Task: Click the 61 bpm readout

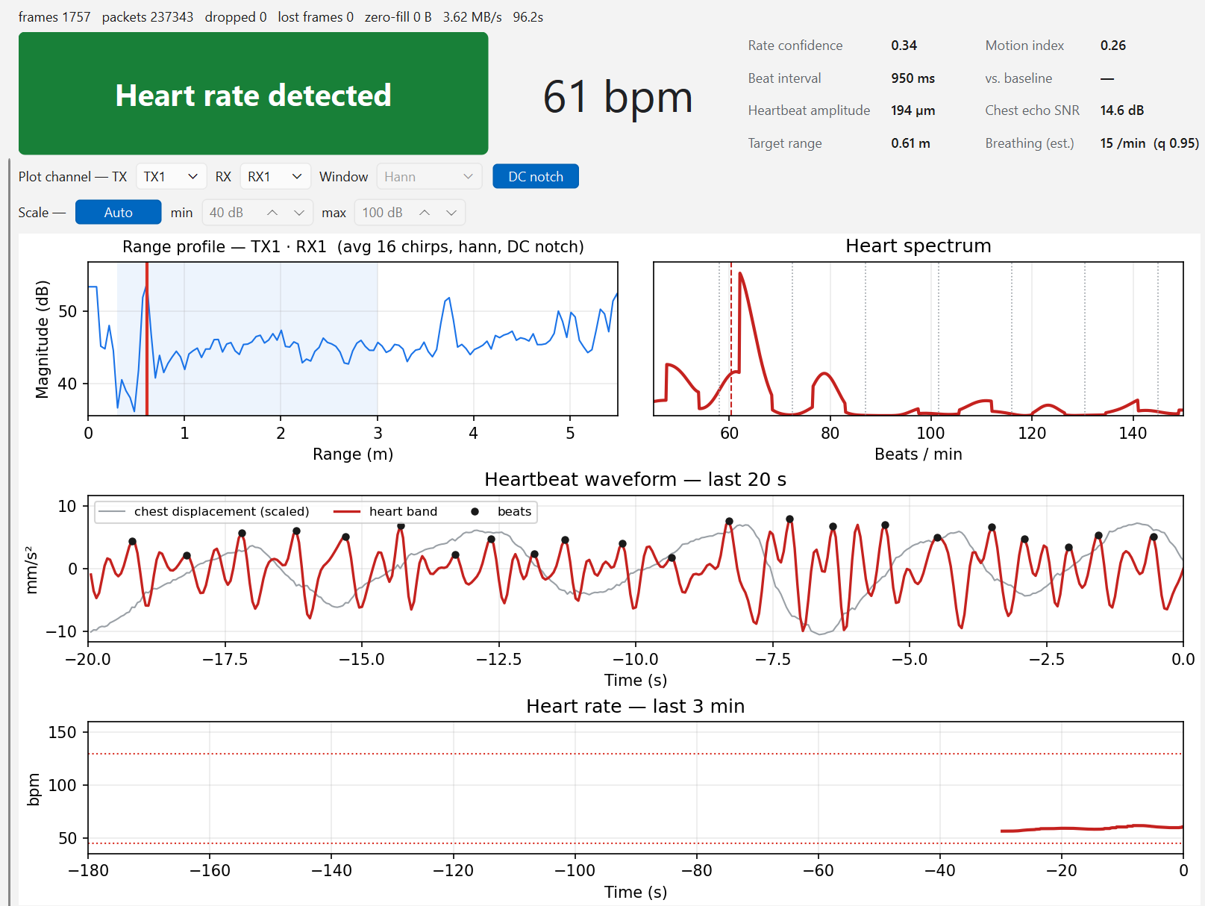Action: [x=618, y=97]
